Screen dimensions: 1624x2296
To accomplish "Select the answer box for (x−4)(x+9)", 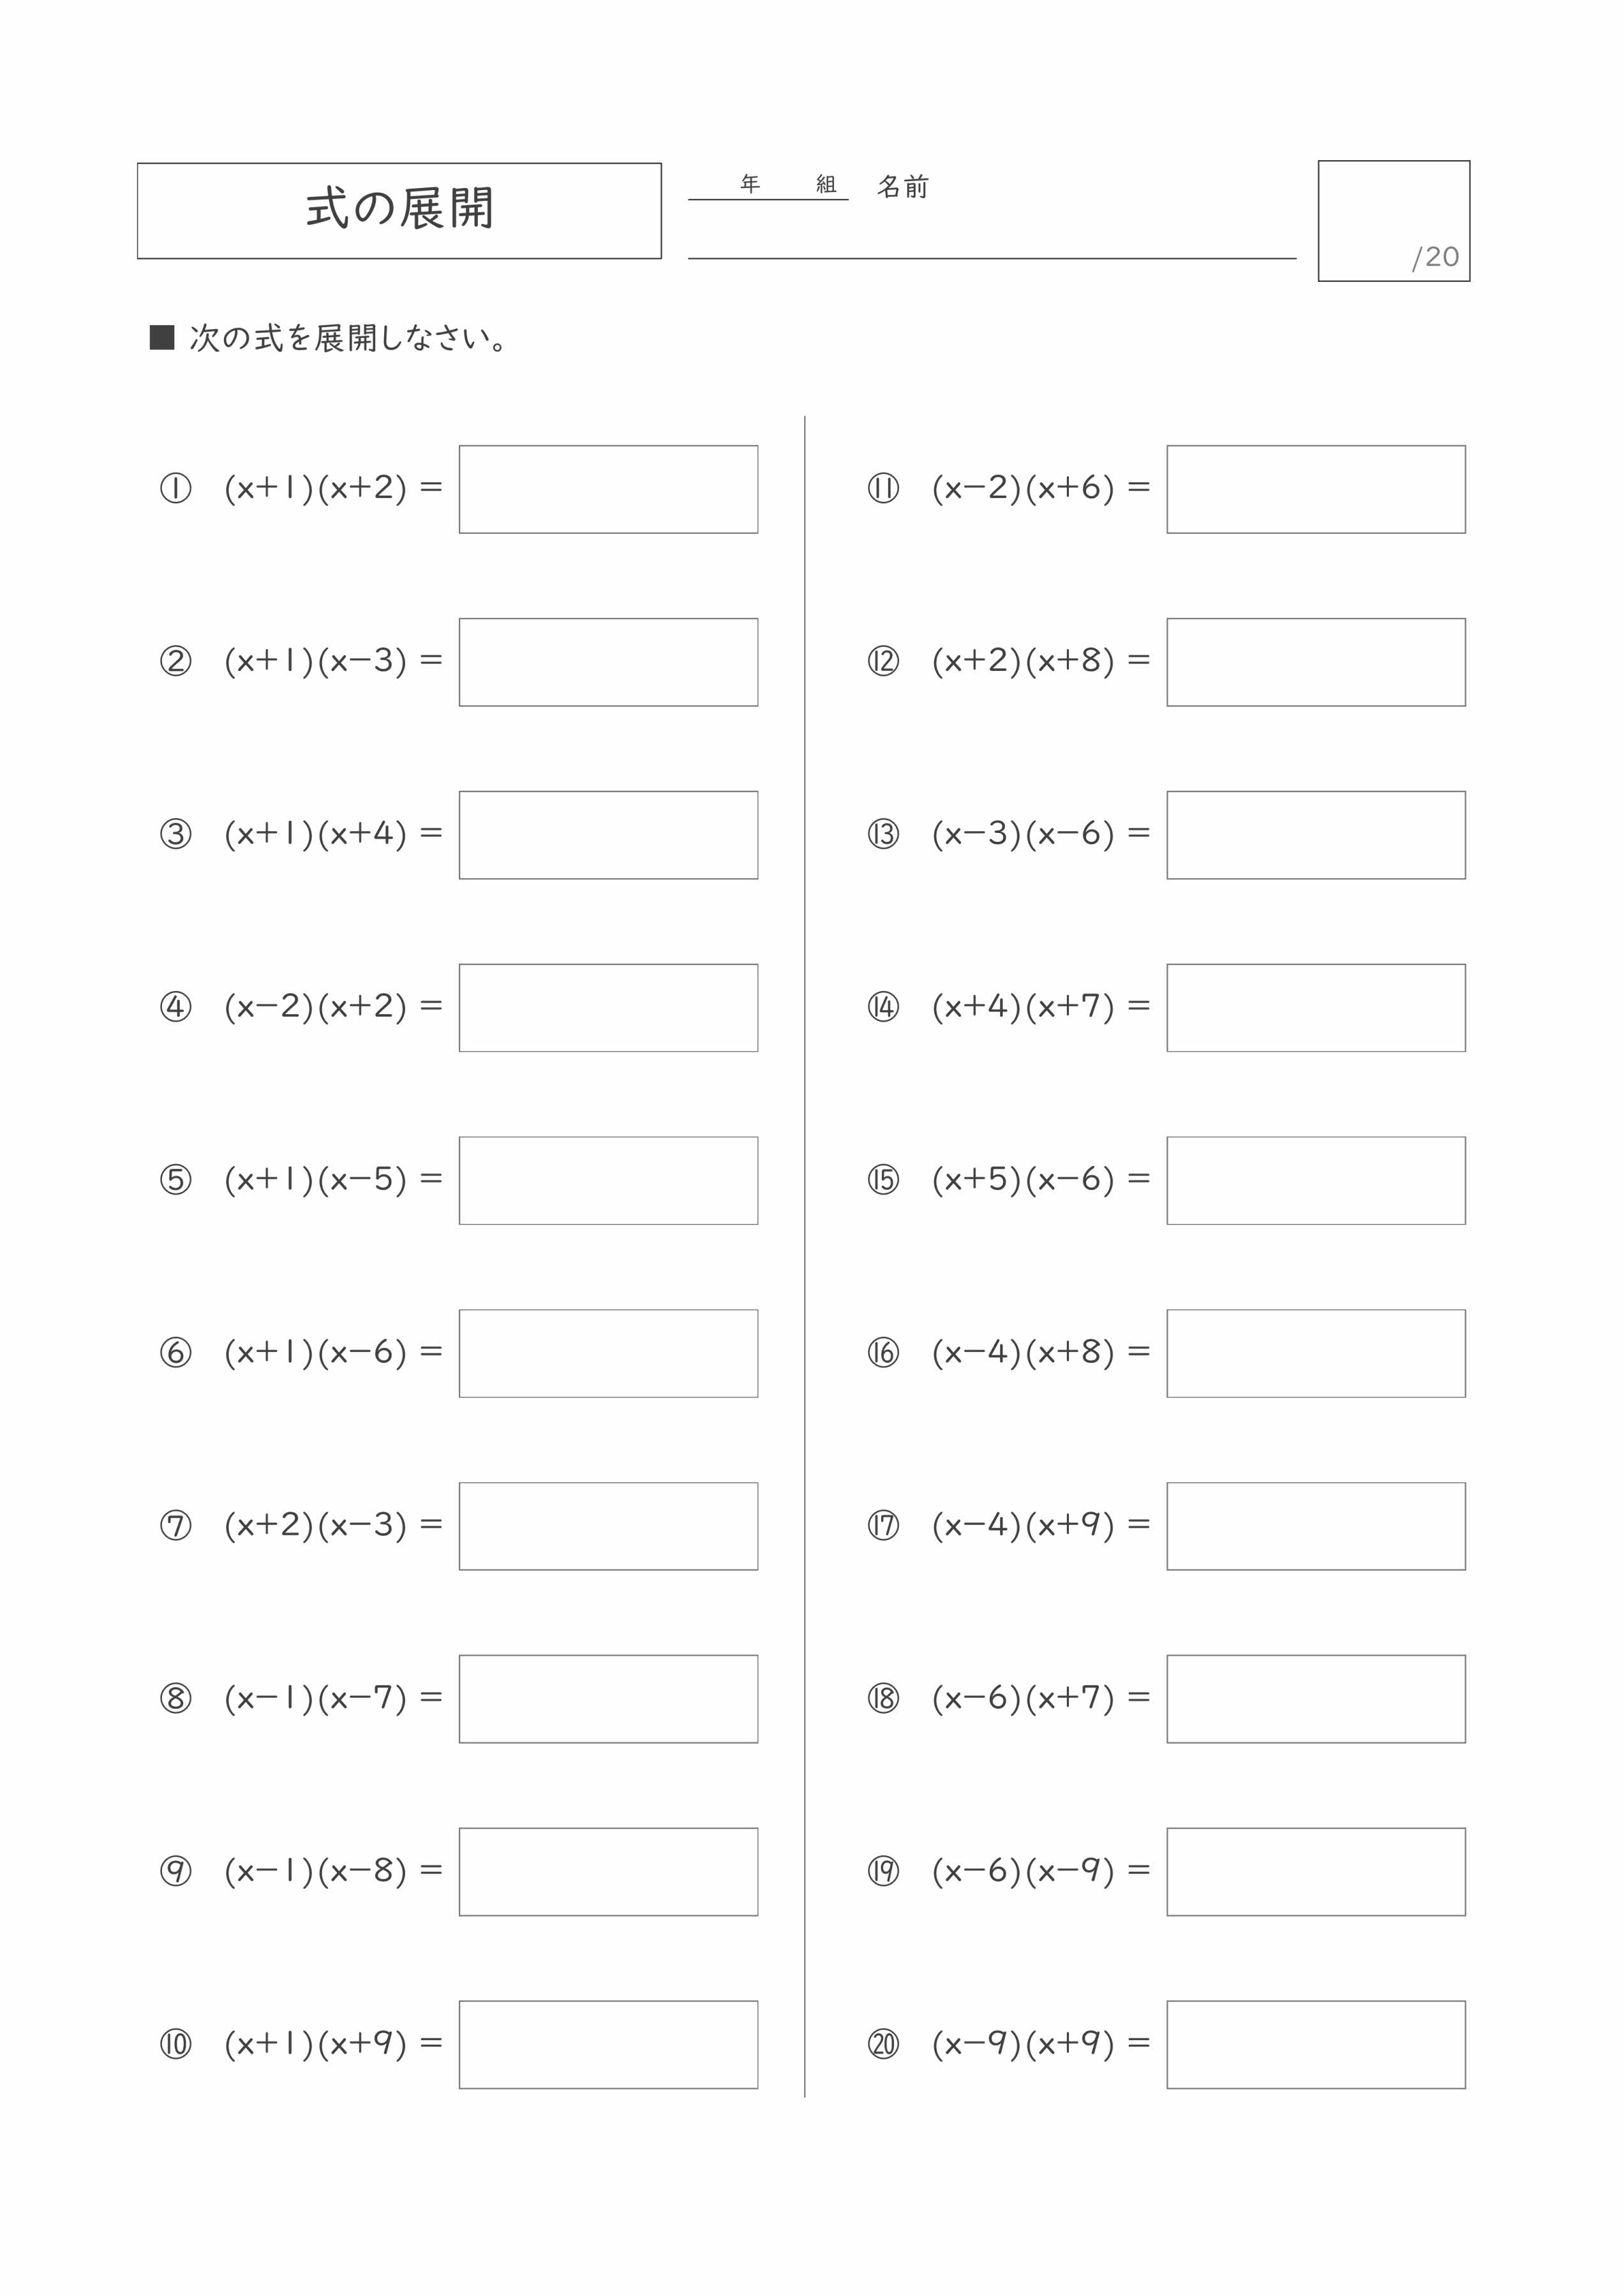I will coord(1316,1526).
